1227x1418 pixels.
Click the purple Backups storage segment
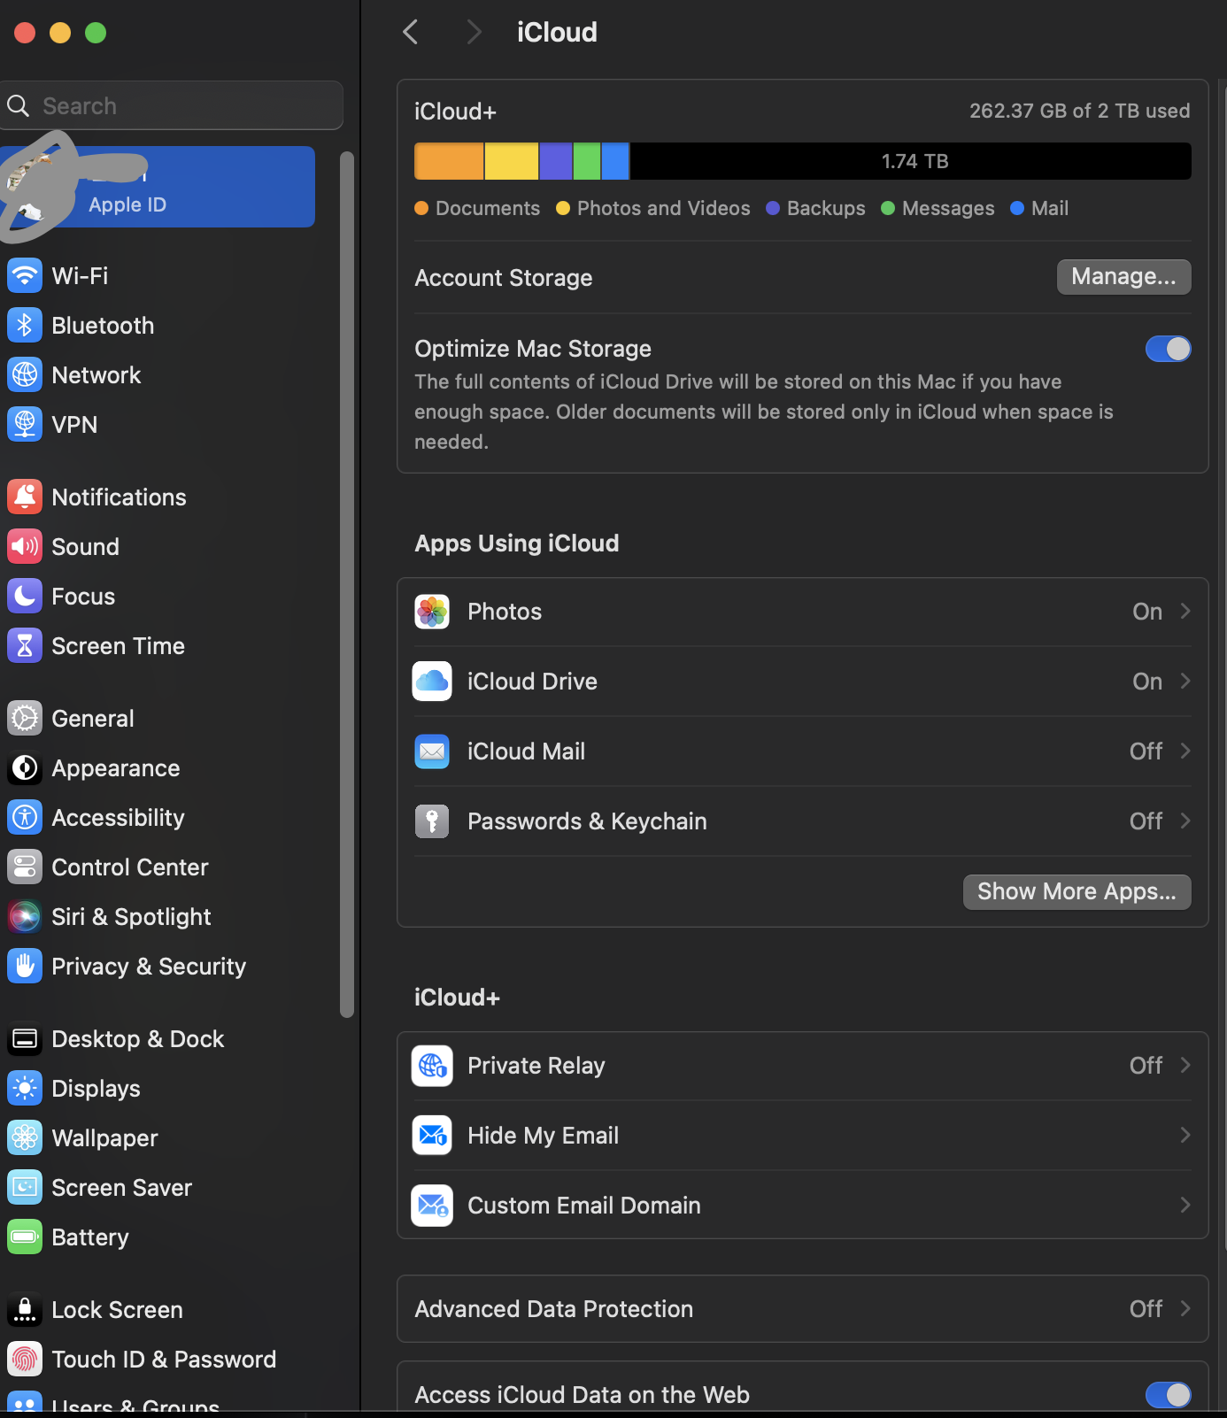(x=556, y=161)
